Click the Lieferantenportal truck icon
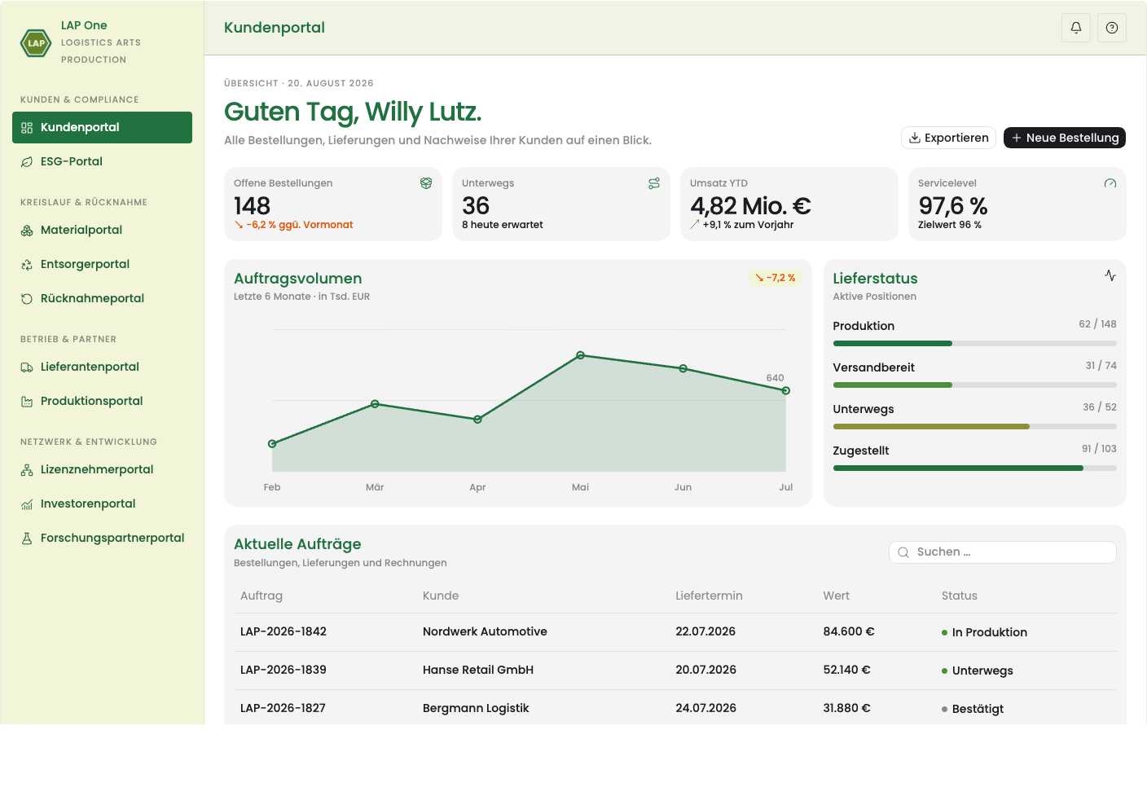1147x796 pixels. 27,367
